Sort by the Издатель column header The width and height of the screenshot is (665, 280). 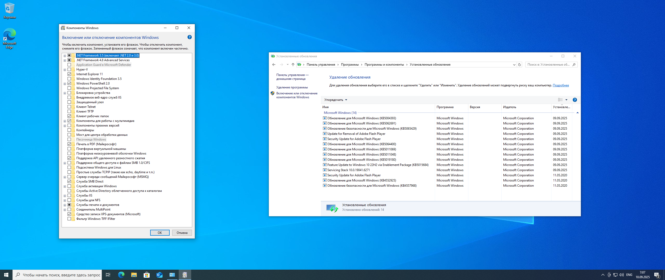[526, 107]
